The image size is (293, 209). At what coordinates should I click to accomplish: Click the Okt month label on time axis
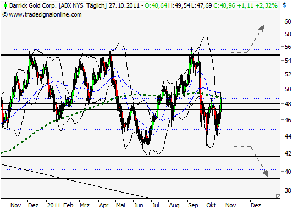point(211,205)
